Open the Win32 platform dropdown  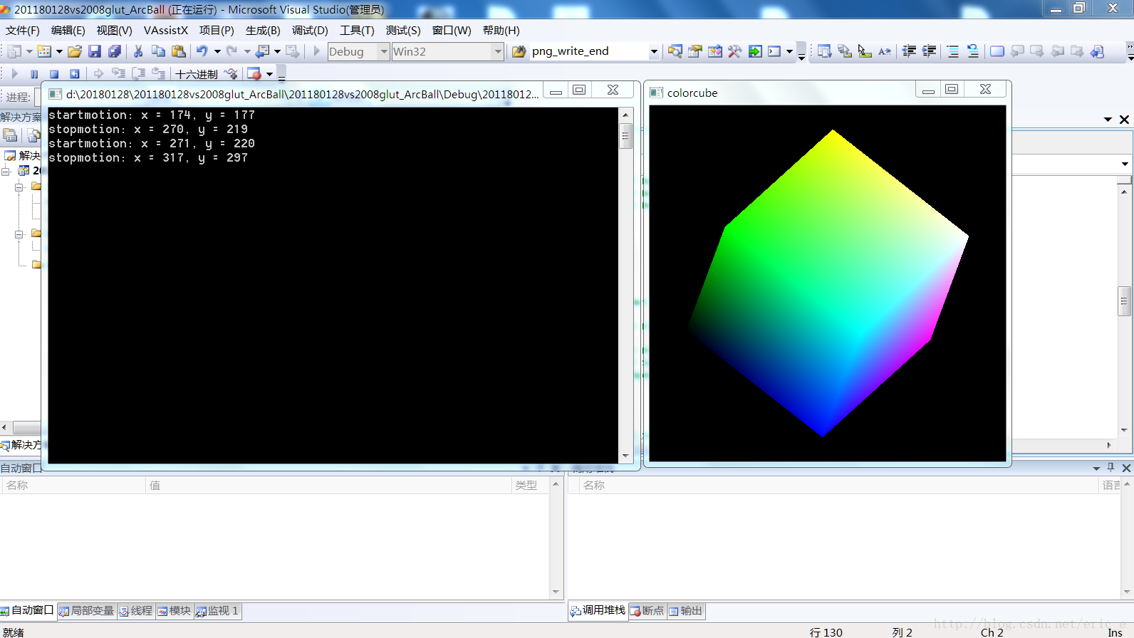498,51
